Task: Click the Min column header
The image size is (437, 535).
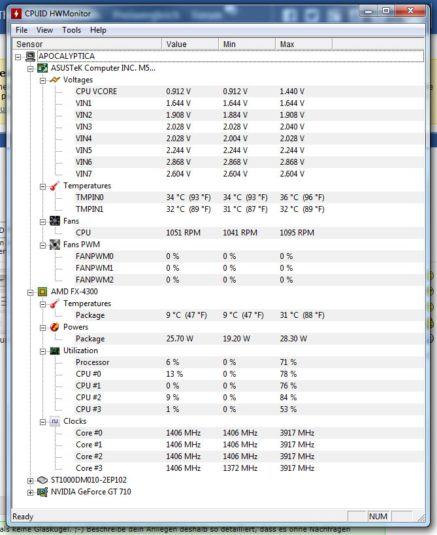Action: [x=247, y=44]
